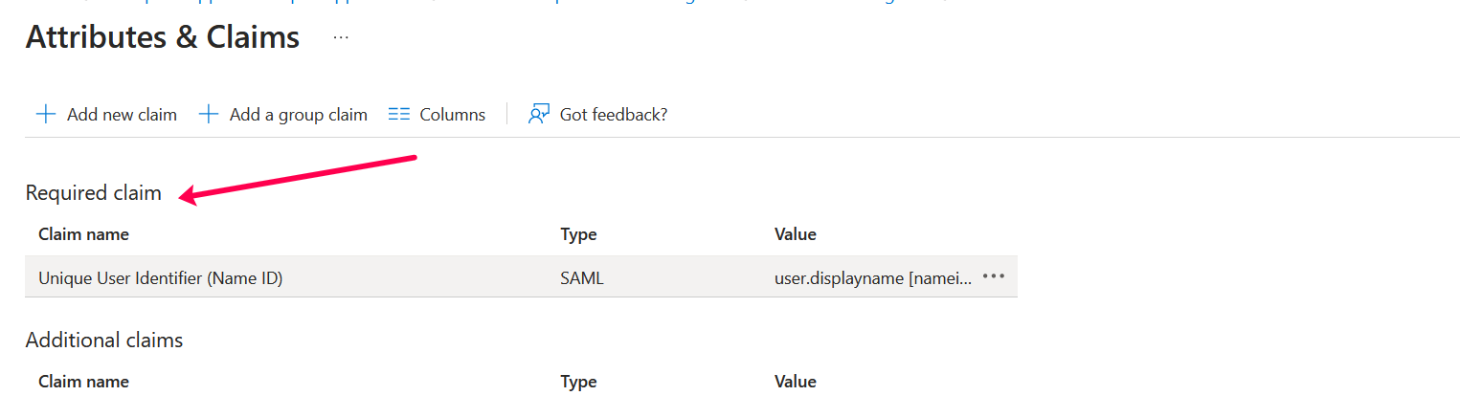Viewport: 1460px width, 396px height.
Task: Click the SAML type cell
Action: (582, 278)
